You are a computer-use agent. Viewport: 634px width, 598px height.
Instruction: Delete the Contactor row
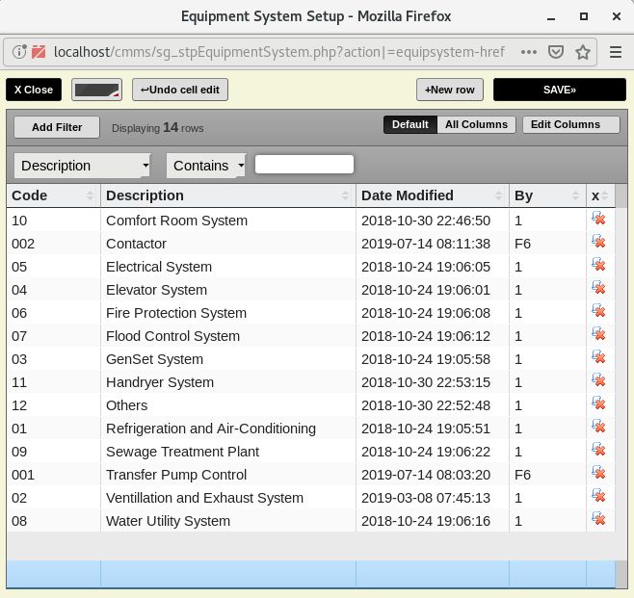click(x=598, y=242)
